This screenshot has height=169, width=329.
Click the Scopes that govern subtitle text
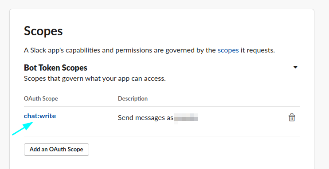point(95,79)
